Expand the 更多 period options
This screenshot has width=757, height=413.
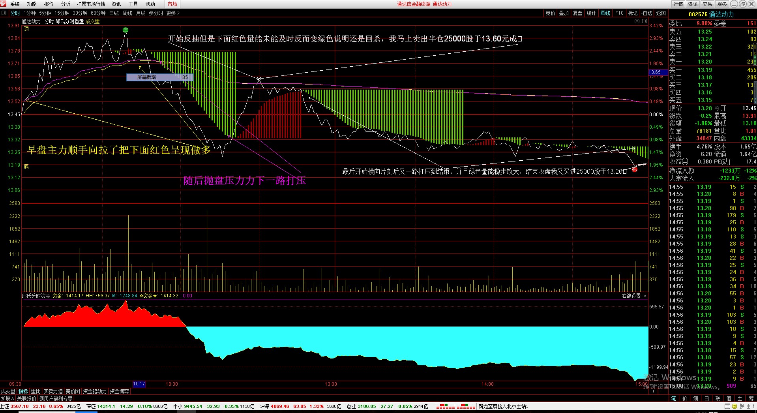click(x=173, y=13)
